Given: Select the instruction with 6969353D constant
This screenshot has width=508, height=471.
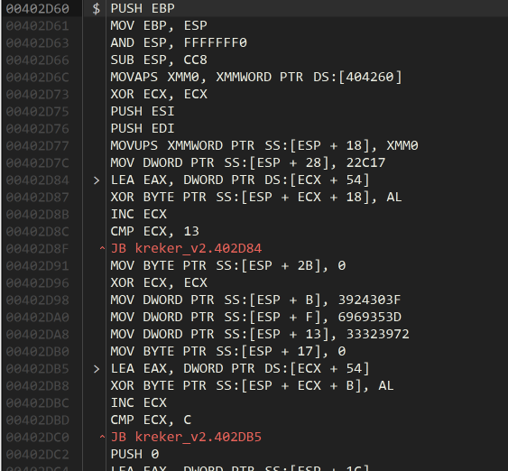Looking at the screenshot, I should (x=256, y=318).
